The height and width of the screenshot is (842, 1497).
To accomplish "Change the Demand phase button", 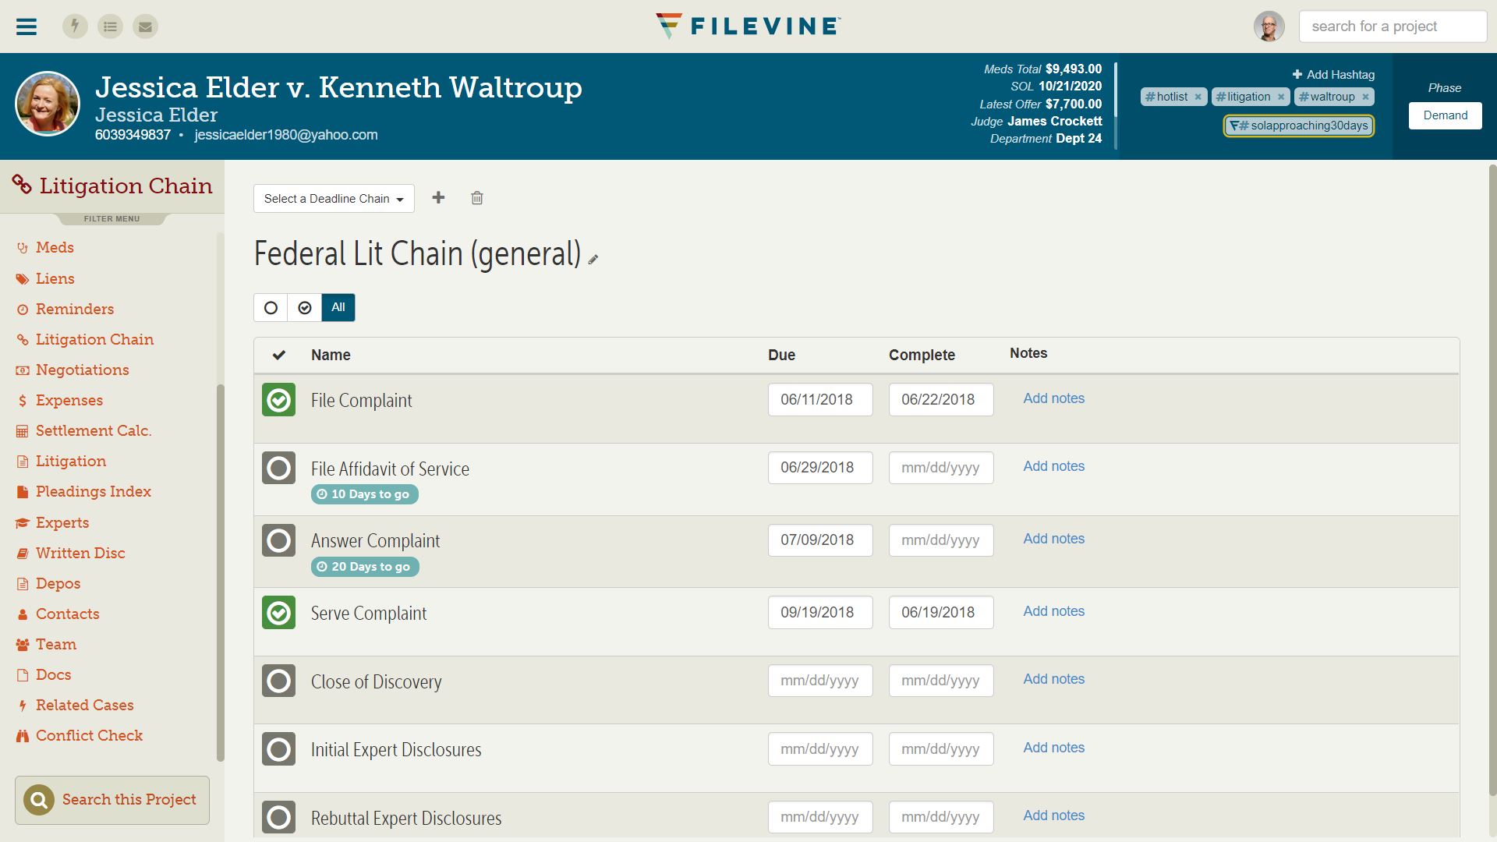I will tap(1445, 115).
